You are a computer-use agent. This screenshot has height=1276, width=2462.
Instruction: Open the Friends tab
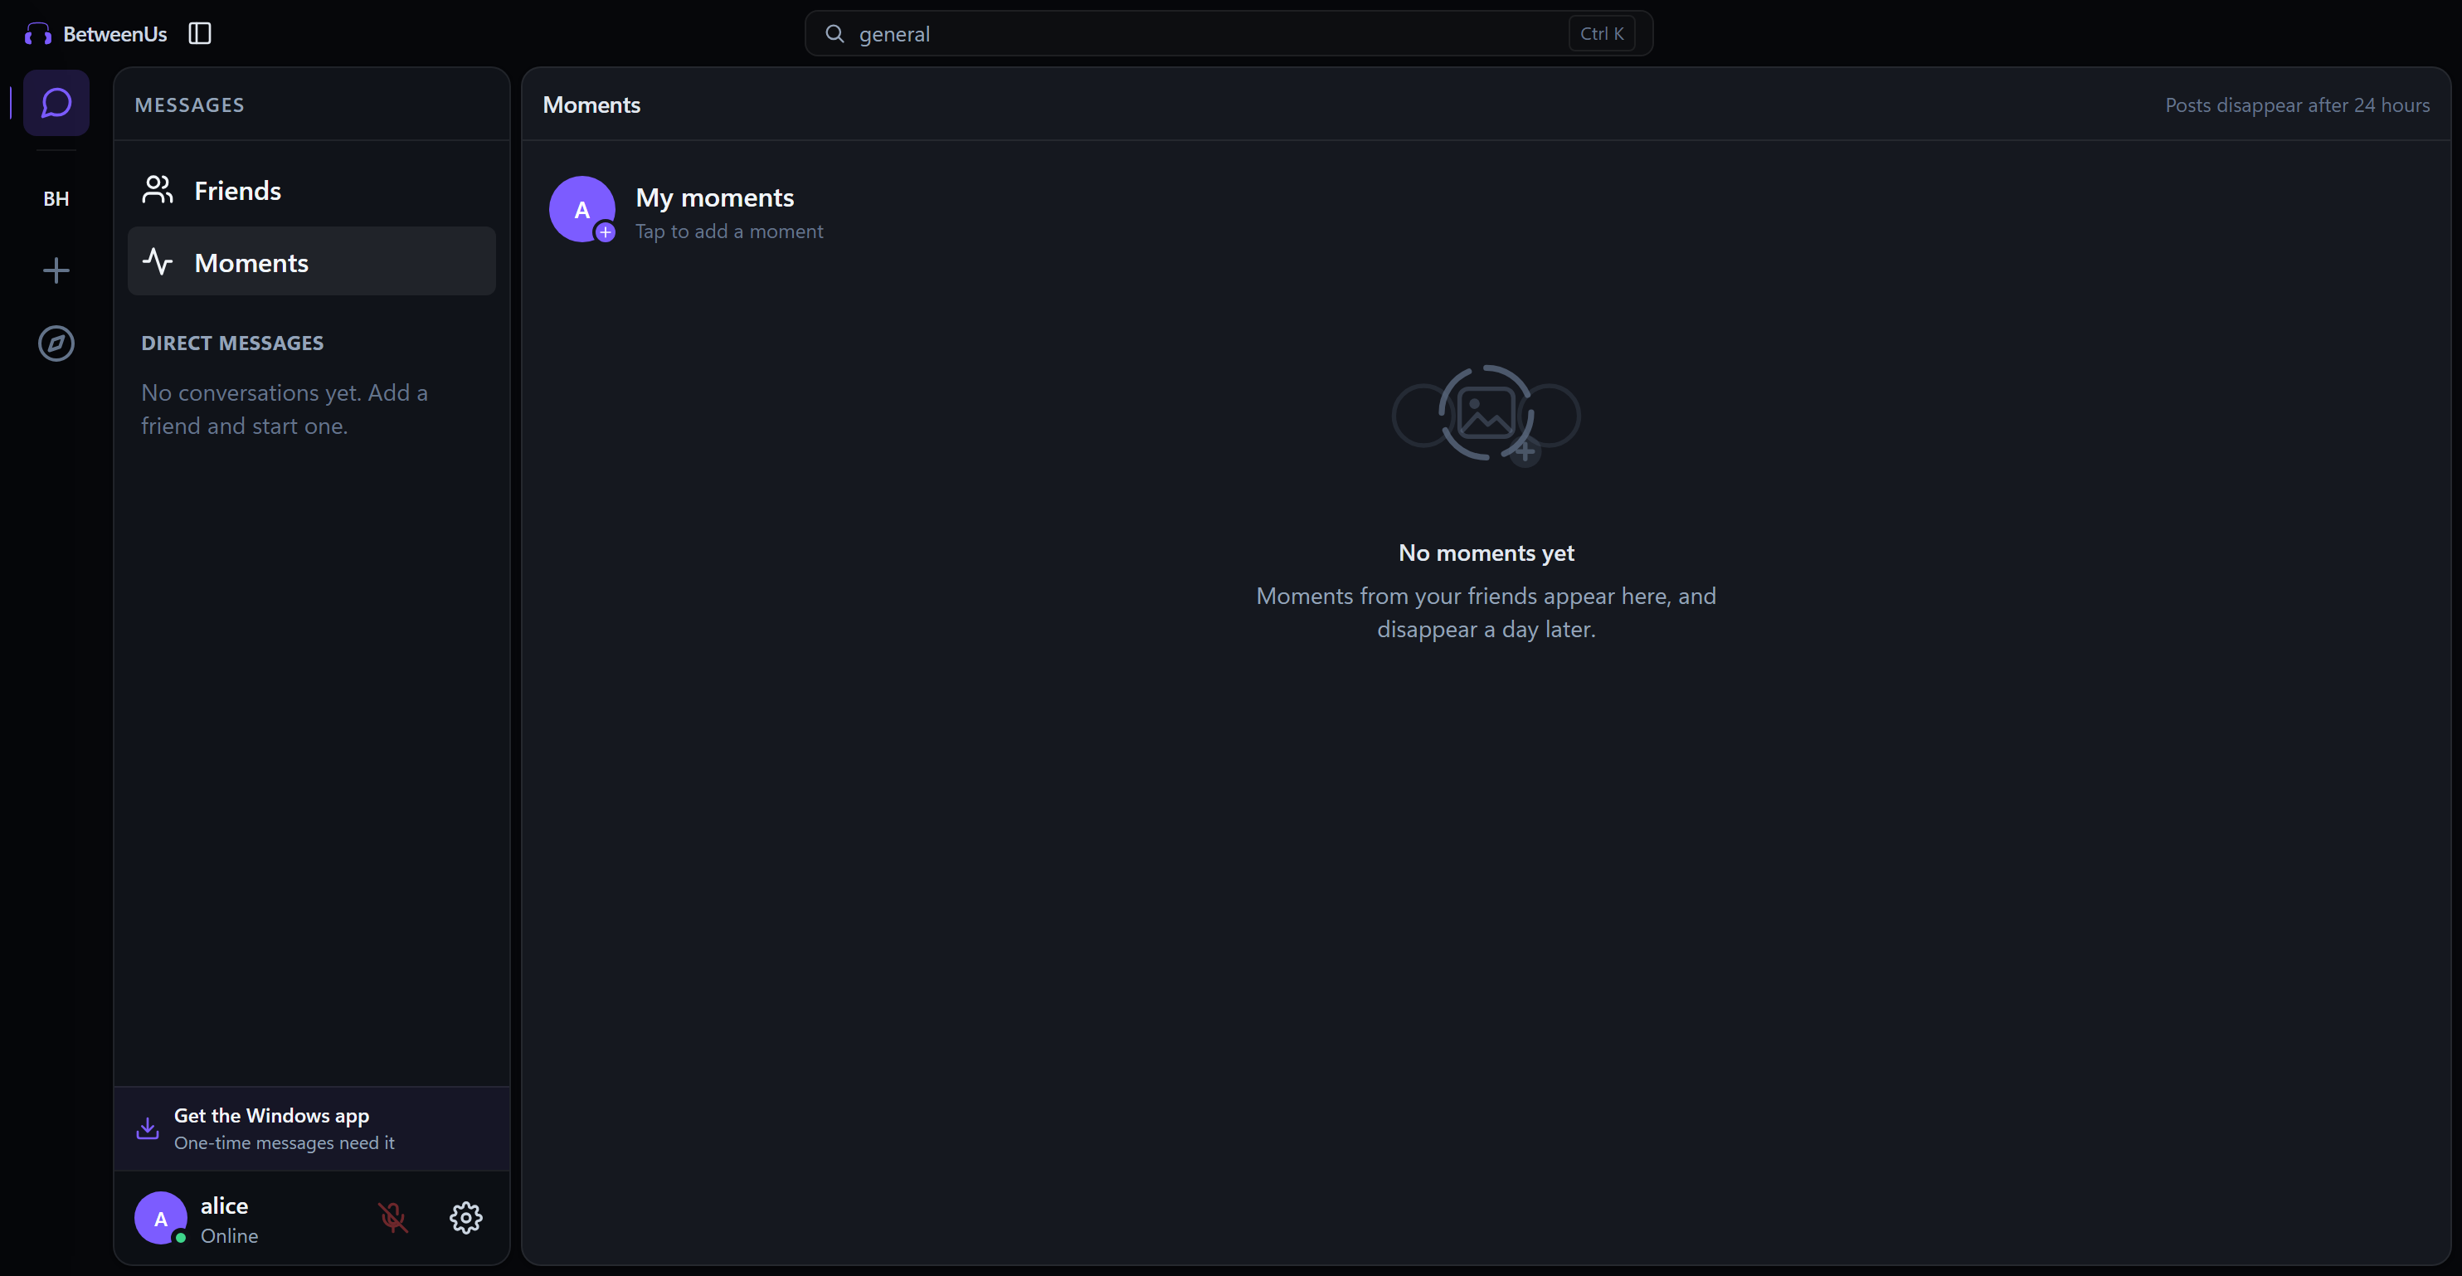tap(312, 190)
